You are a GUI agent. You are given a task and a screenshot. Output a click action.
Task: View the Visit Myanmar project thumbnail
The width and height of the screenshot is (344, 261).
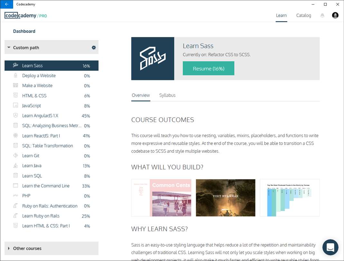(226, 198)
